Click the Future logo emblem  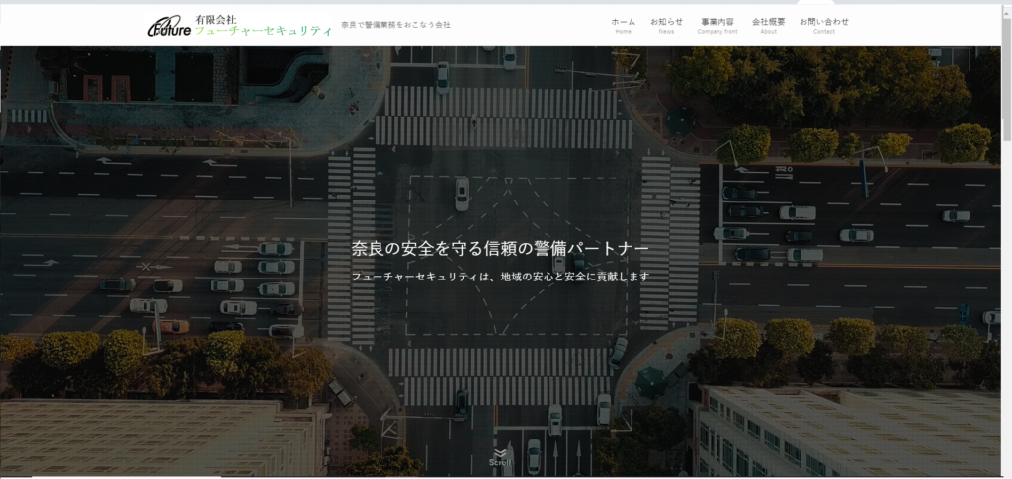pyautogui.click(x=169, y=27)
